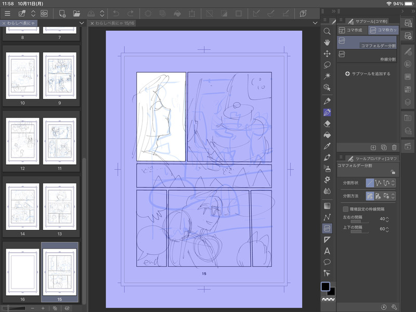
Task: Select the Frame border tool
Action: pyautogui.click(x=327, y=228)
